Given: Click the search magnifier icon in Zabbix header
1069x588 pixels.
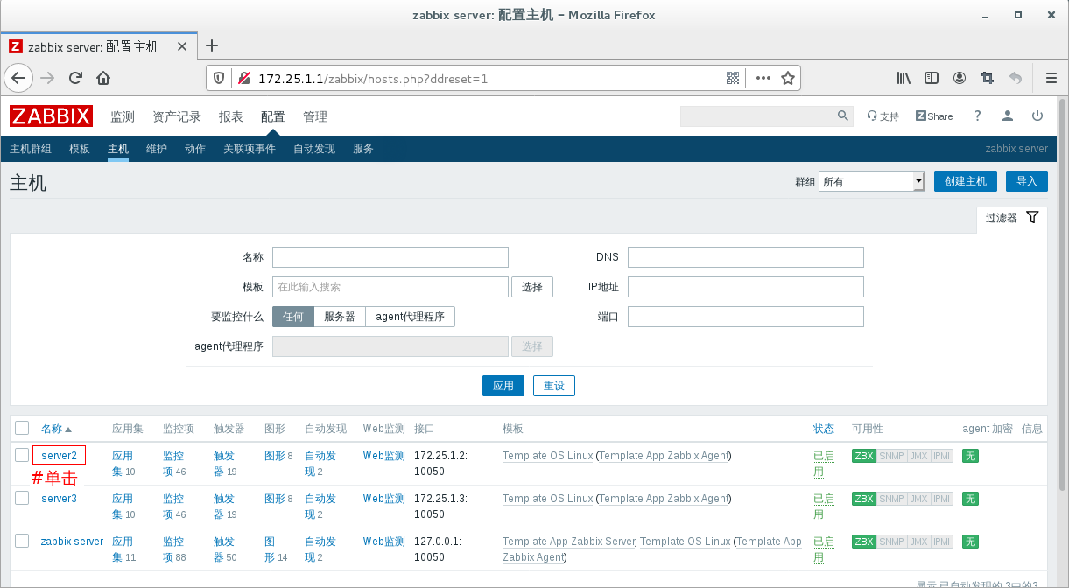Looking at the screenshot, I should click(843, 115).
